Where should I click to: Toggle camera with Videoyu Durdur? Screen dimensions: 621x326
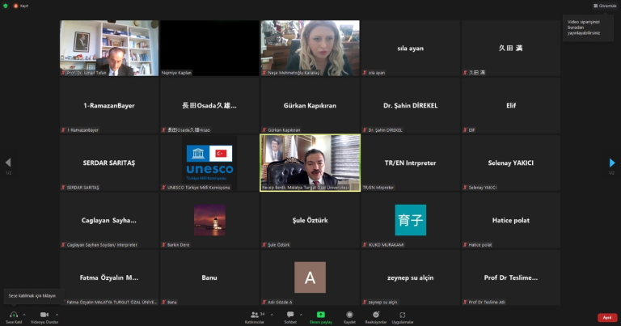(x=43, y=314)
